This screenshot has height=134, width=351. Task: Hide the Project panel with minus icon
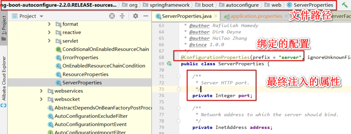[146, 16]
